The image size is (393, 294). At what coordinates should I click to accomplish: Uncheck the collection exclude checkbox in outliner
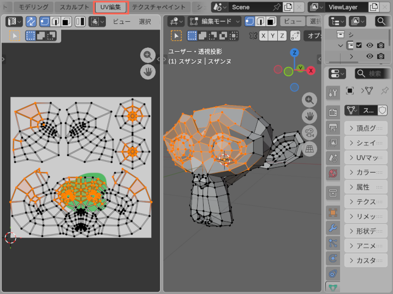pyautogui.click(x=359, y=45)
